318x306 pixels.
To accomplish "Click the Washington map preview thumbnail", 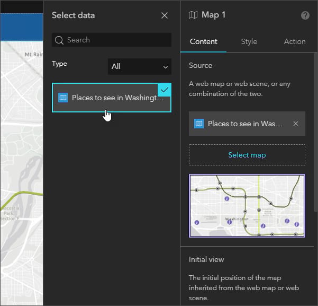I will (x=247, y=206).
